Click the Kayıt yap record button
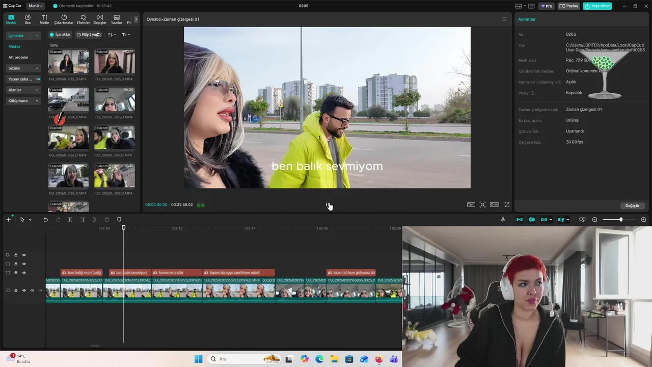This screenshot has height=367, width=652. [x=88, y=35]
